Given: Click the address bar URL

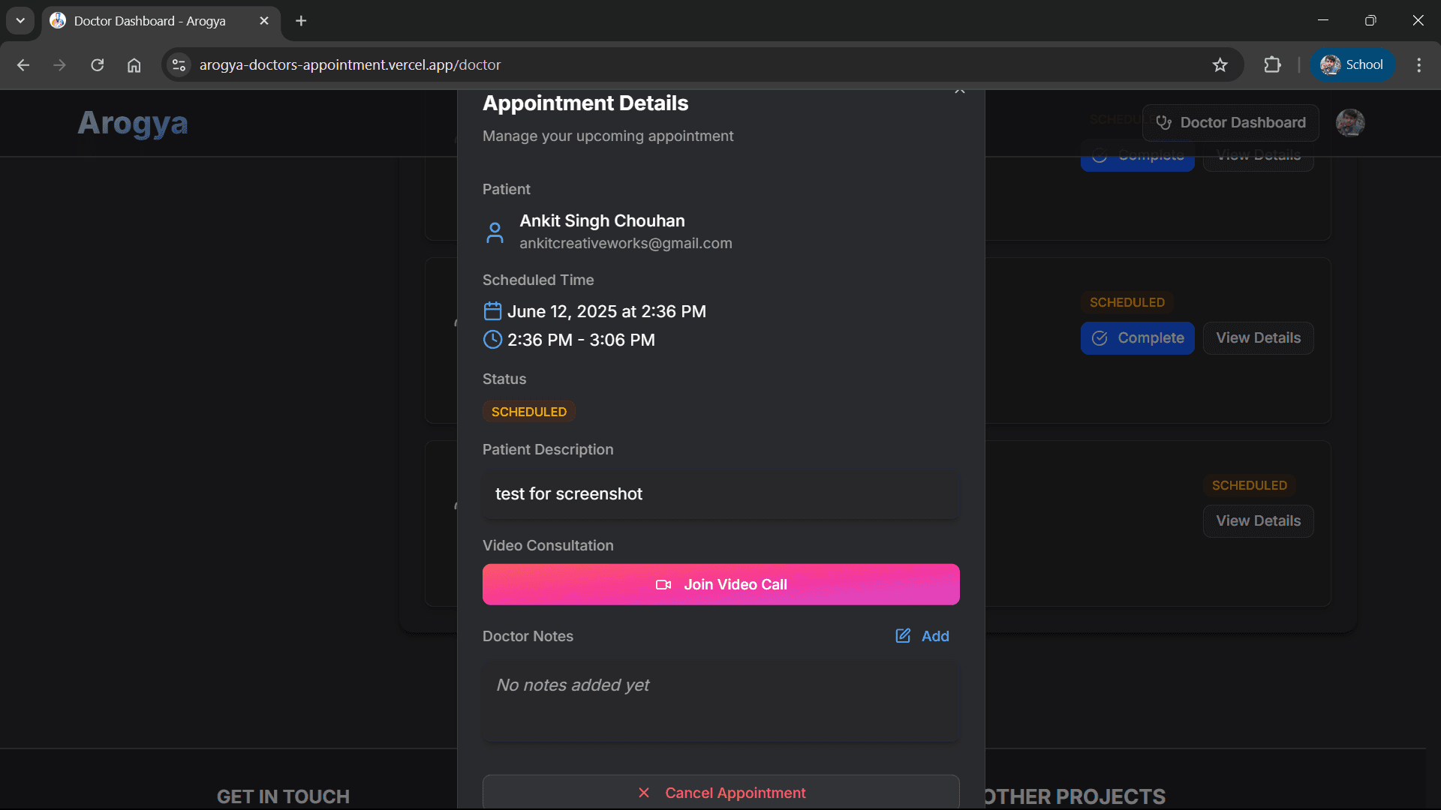Looking at the screenshot, I should [x=350, y=65].
